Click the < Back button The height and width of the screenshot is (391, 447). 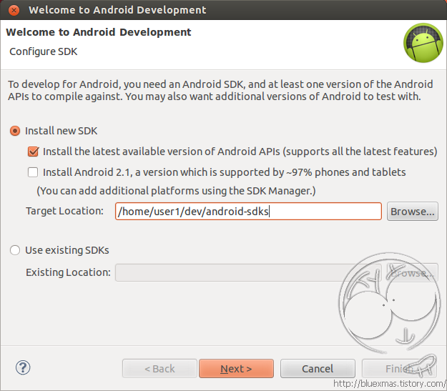click(x=159, y=369)
